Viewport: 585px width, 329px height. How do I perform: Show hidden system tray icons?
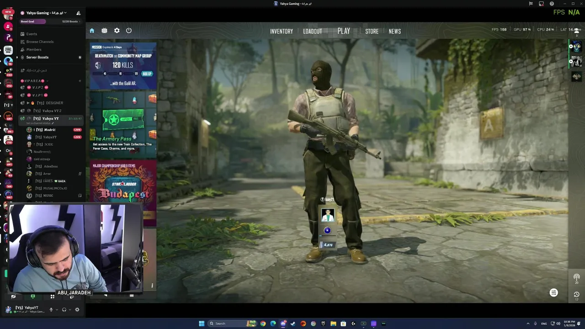[x=528, y=324]
